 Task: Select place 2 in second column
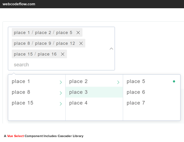click(x=94, y=81)
